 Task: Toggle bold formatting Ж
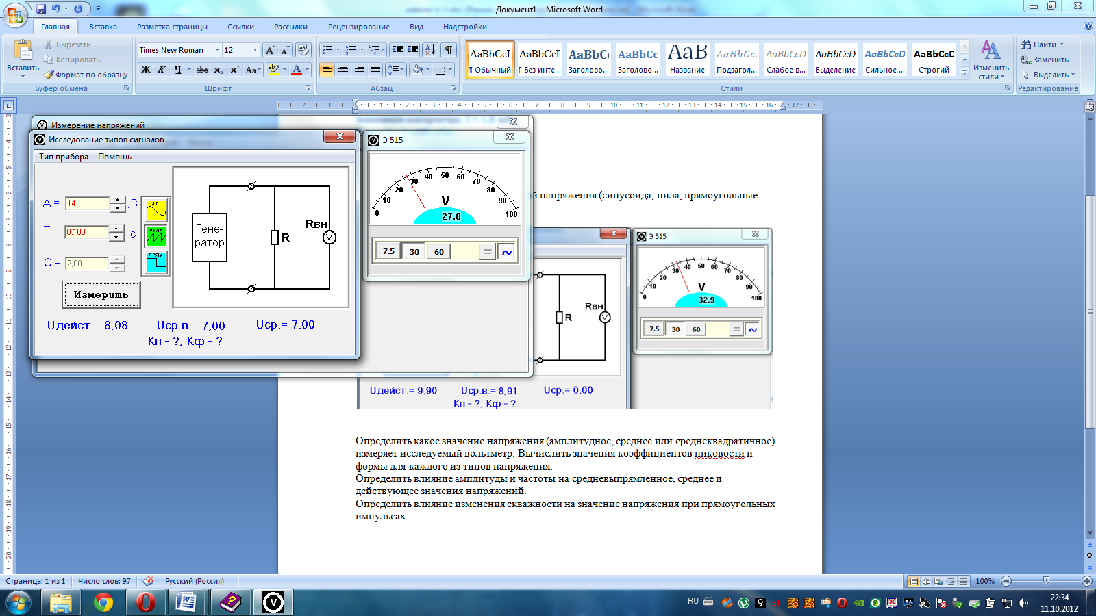point(146,70)
